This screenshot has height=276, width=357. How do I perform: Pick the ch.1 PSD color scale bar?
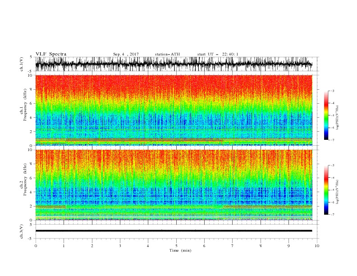point(326,115)
